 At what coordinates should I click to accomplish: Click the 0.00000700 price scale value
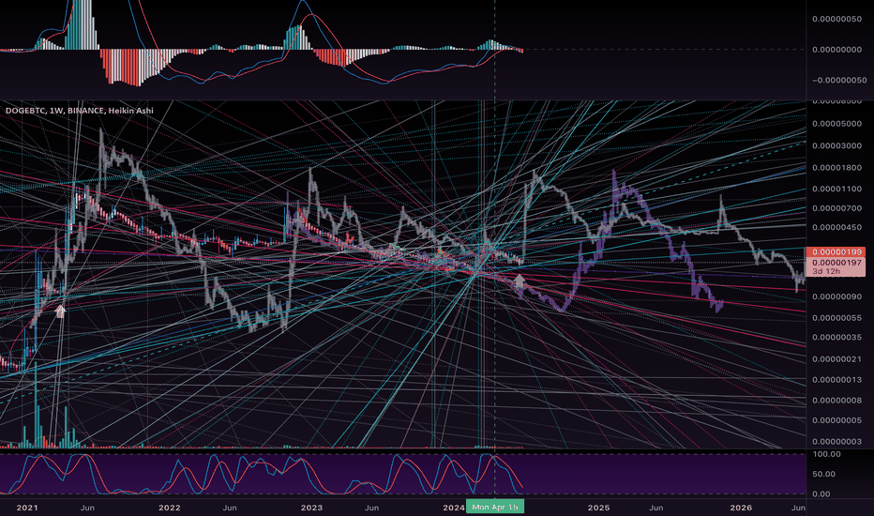[x=836, y=208]
